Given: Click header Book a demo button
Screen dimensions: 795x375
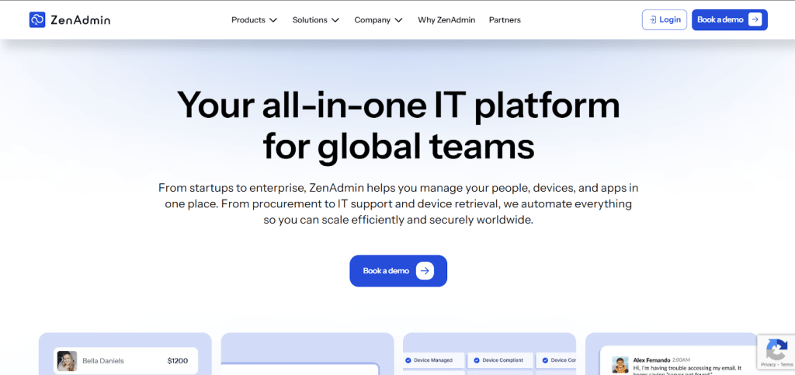Looking at the screenshot, I should pyautogui.click(x=730, y=19).
